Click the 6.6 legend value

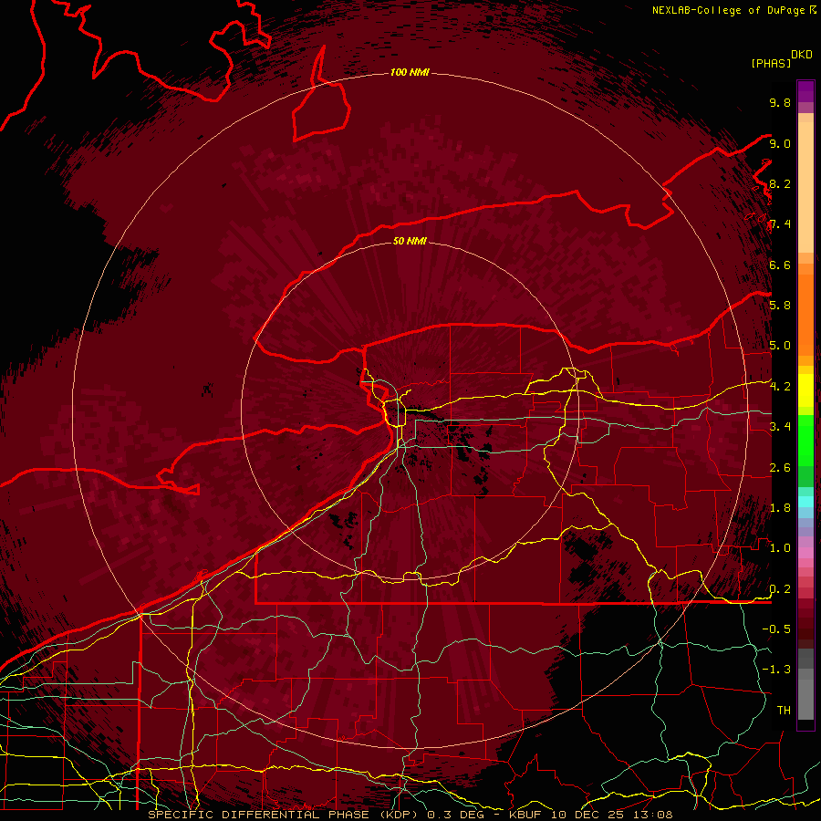coord(780,265)
